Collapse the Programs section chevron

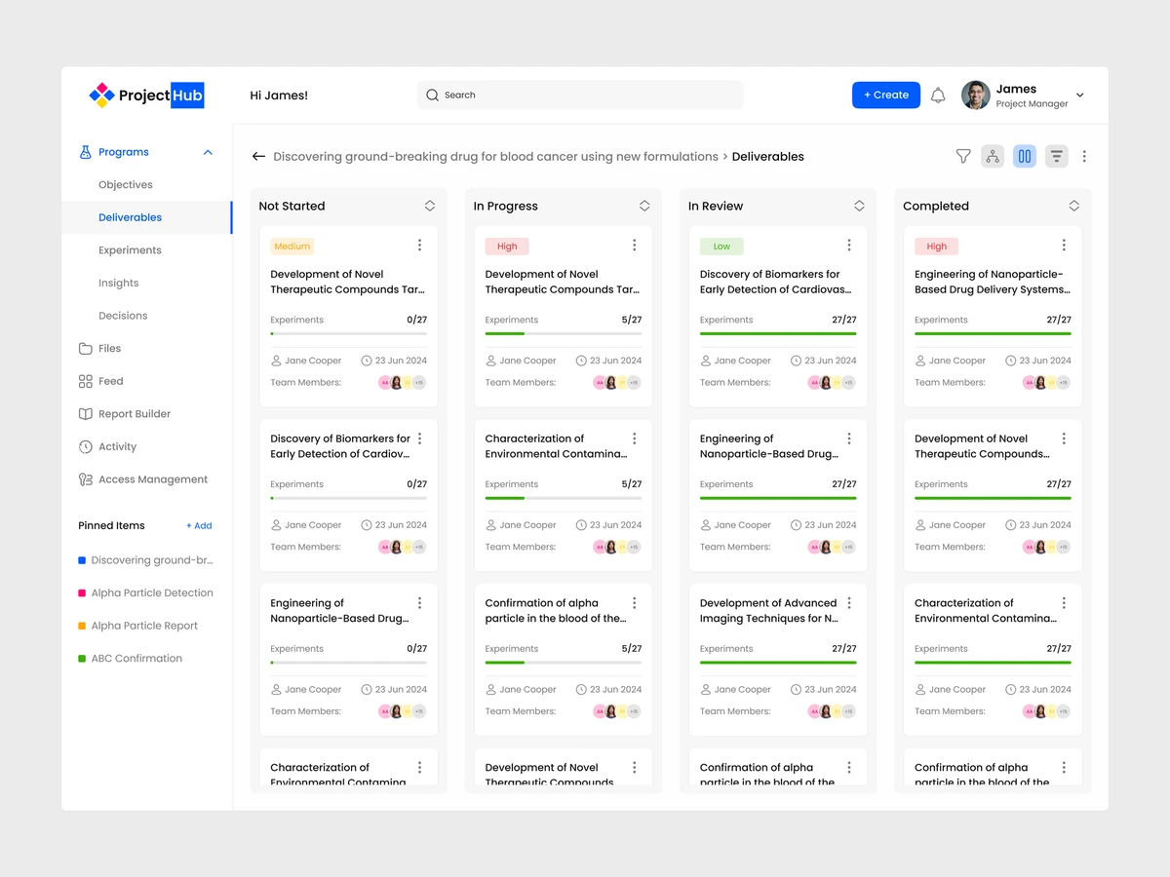[207, 152]
